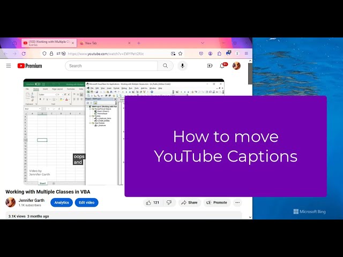The image size is (343, 257).
Task: Open the YouTube guide hamburger menu
Action: coord(9,66)
